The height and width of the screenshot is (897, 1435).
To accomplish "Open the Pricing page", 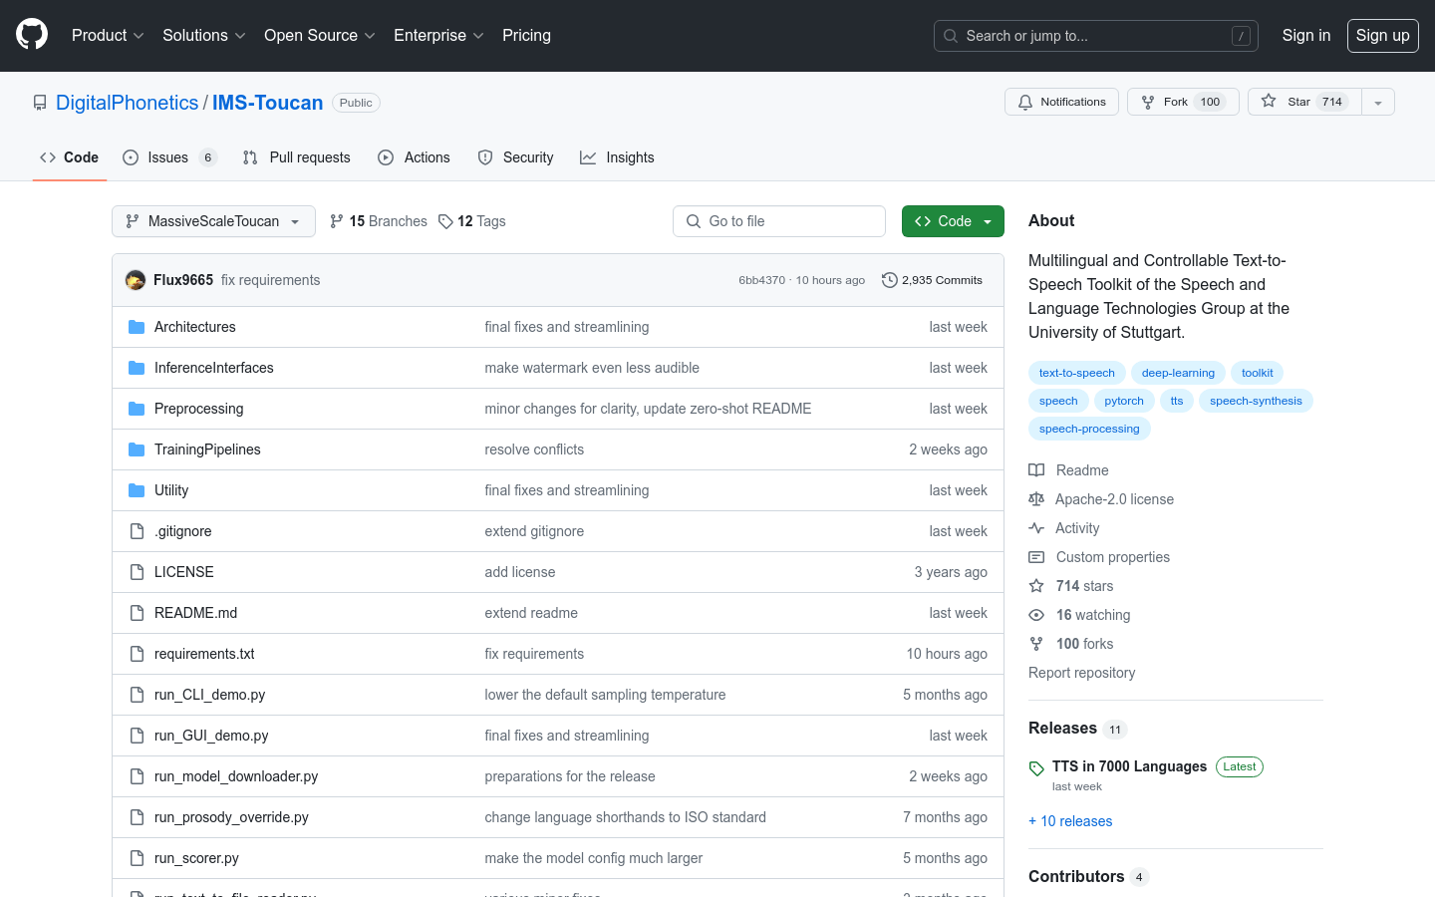I will (526, 35).
